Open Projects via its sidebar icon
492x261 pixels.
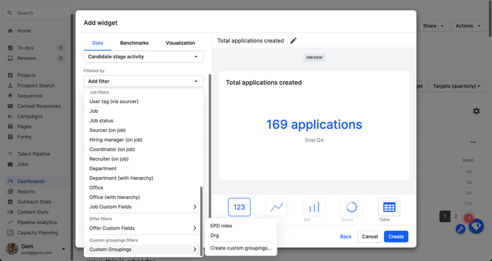click(10, 75)
